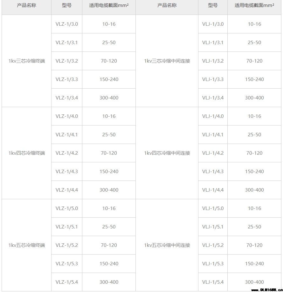Click the VLZ-1/3.0 model cell
Screen dimensions: 283x292
(x=67, y=24)
